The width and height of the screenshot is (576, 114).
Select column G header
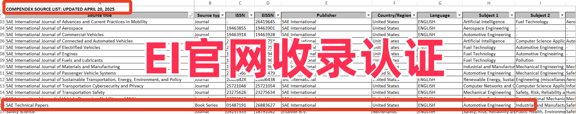(x=440, y=3)
